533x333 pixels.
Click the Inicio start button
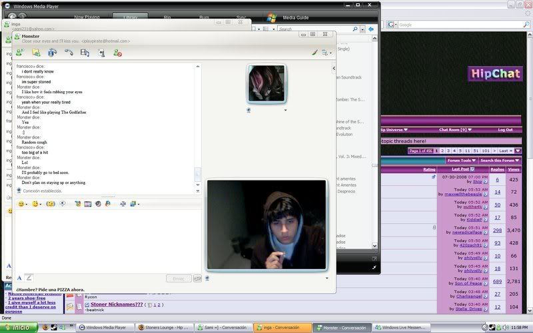tap(19, 328)
